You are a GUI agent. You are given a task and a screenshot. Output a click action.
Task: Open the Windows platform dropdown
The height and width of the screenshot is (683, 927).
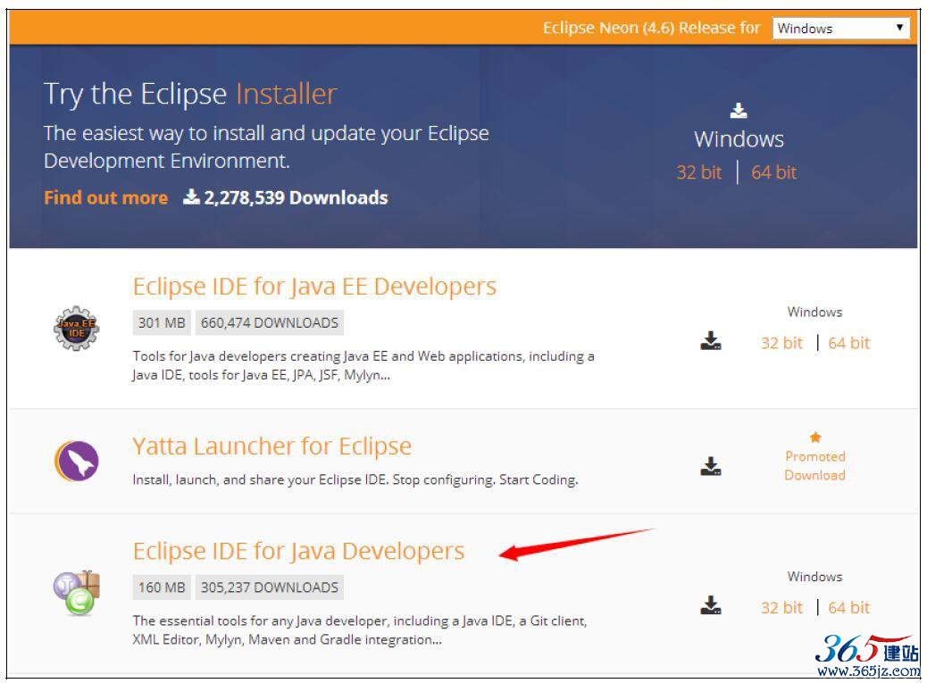point(840,28)
